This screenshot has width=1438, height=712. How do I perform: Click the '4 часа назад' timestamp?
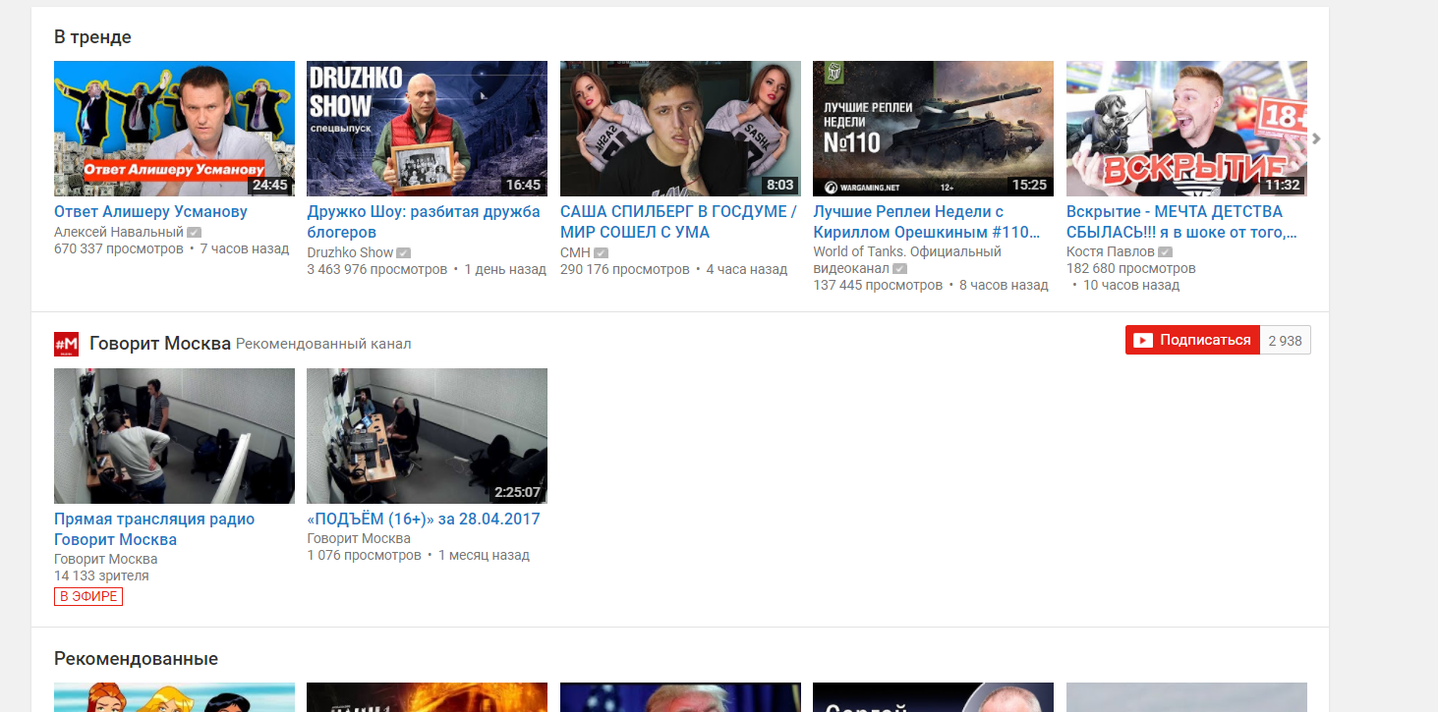[747, 270]
